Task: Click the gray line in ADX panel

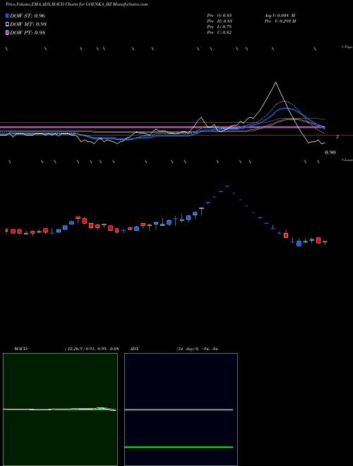Action: [x=179, y=410]
